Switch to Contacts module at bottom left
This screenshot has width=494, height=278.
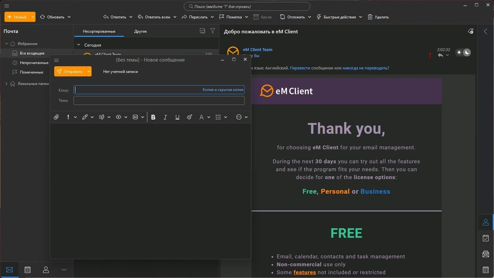point(46,270)
